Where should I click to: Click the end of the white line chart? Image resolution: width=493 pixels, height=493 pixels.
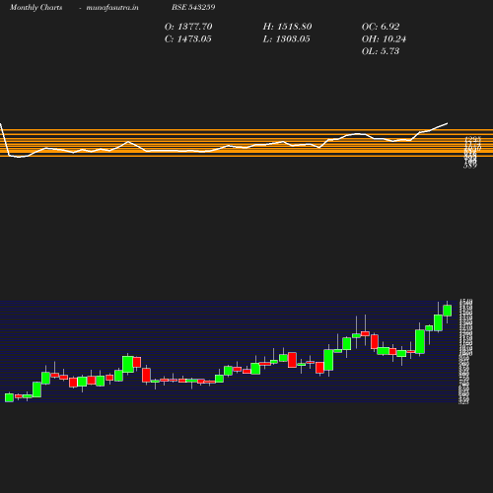(447, 123)
